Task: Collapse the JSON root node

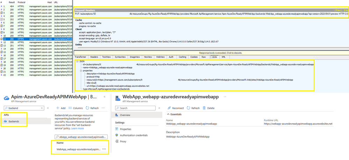Action: pos(77,61)
